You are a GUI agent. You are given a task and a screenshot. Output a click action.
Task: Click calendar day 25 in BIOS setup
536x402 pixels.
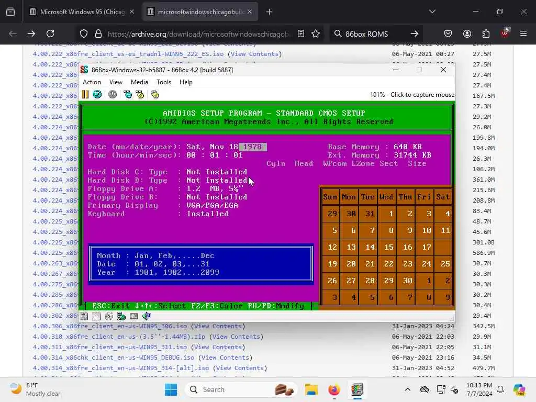point(445,264)
